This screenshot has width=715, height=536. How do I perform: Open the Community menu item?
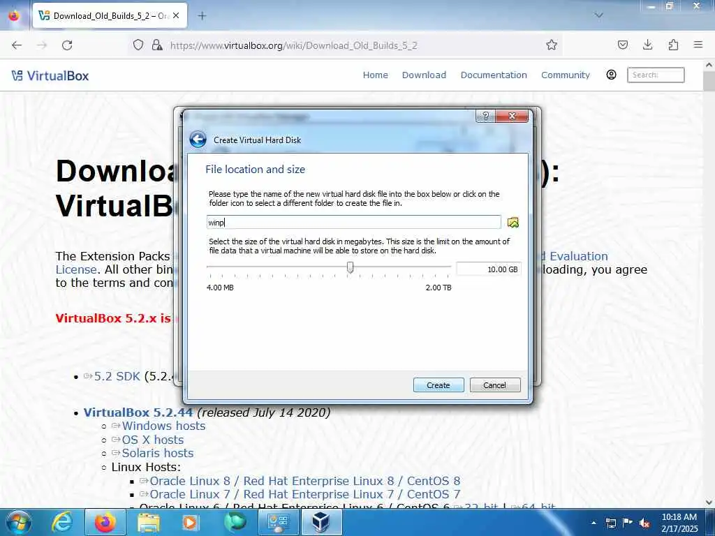tap(566, 75)
